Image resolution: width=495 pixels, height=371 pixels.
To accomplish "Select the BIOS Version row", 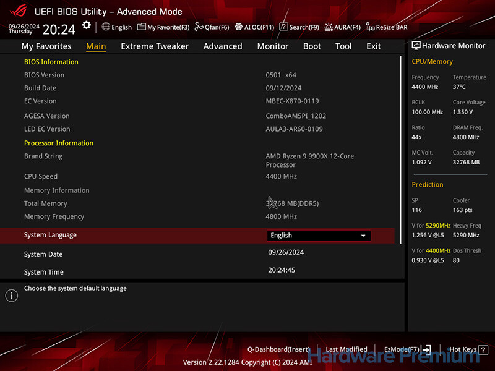I will [x=197, y=75].
